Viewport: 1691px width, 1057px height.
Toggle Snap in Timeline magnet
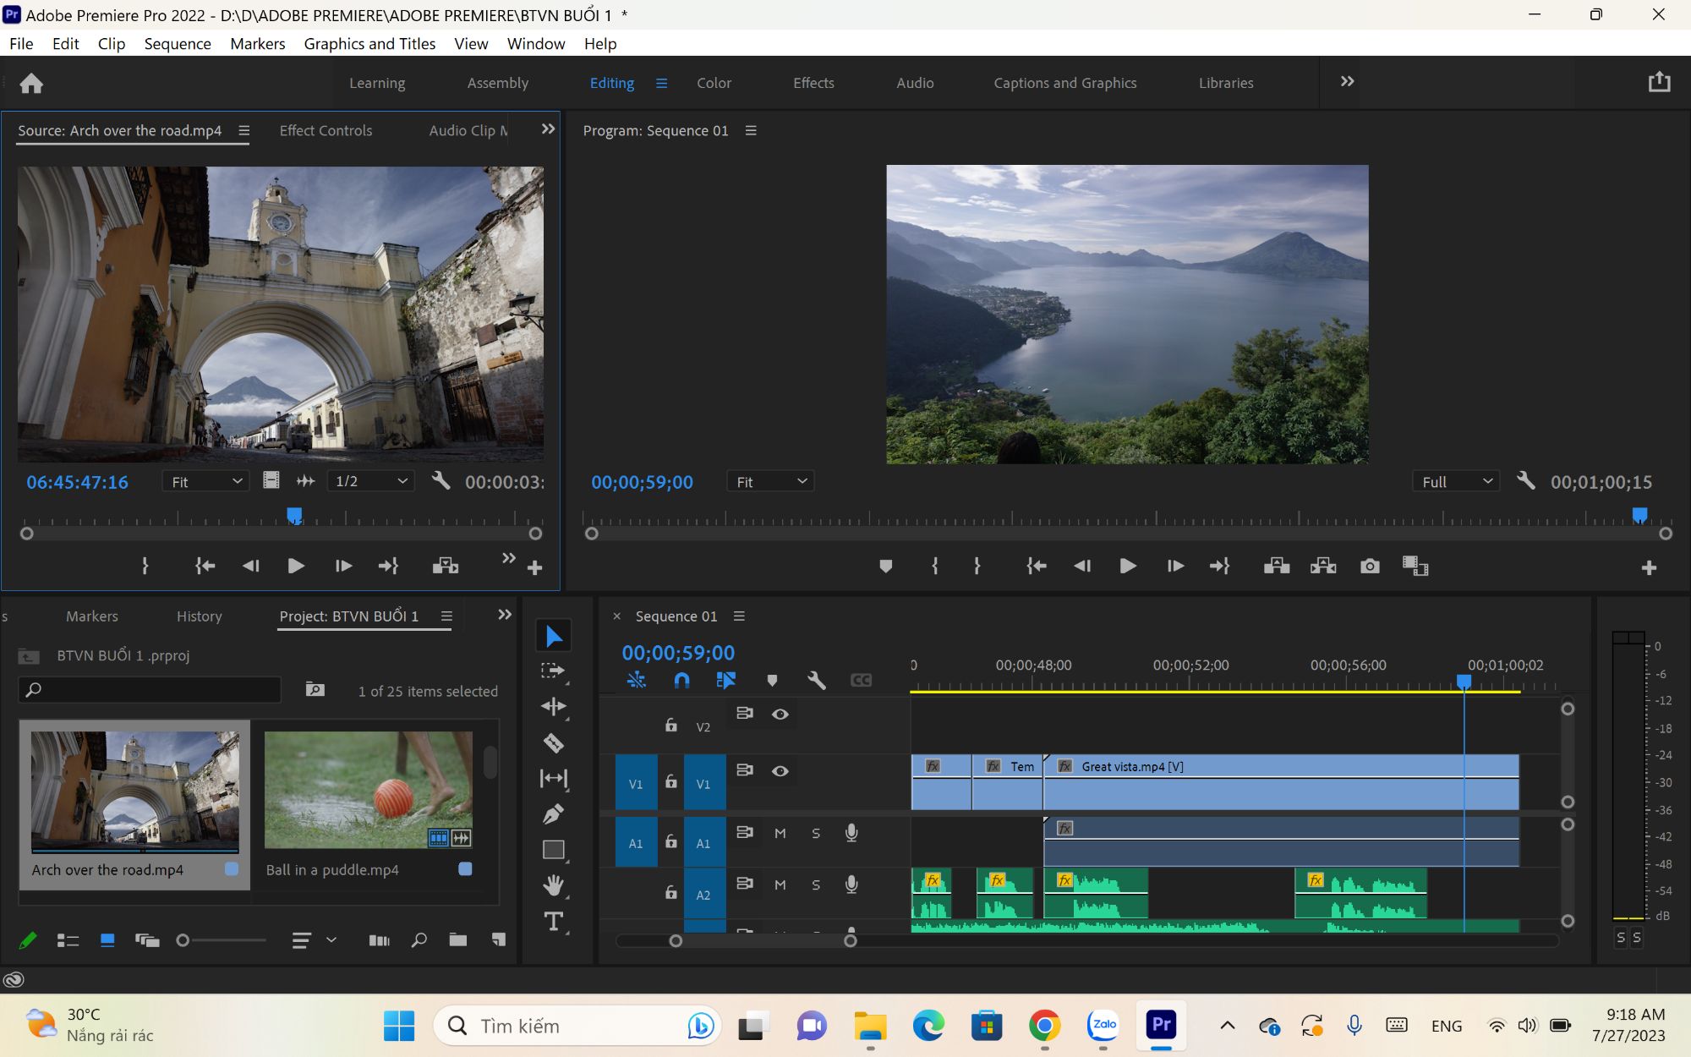pos(681,680)
